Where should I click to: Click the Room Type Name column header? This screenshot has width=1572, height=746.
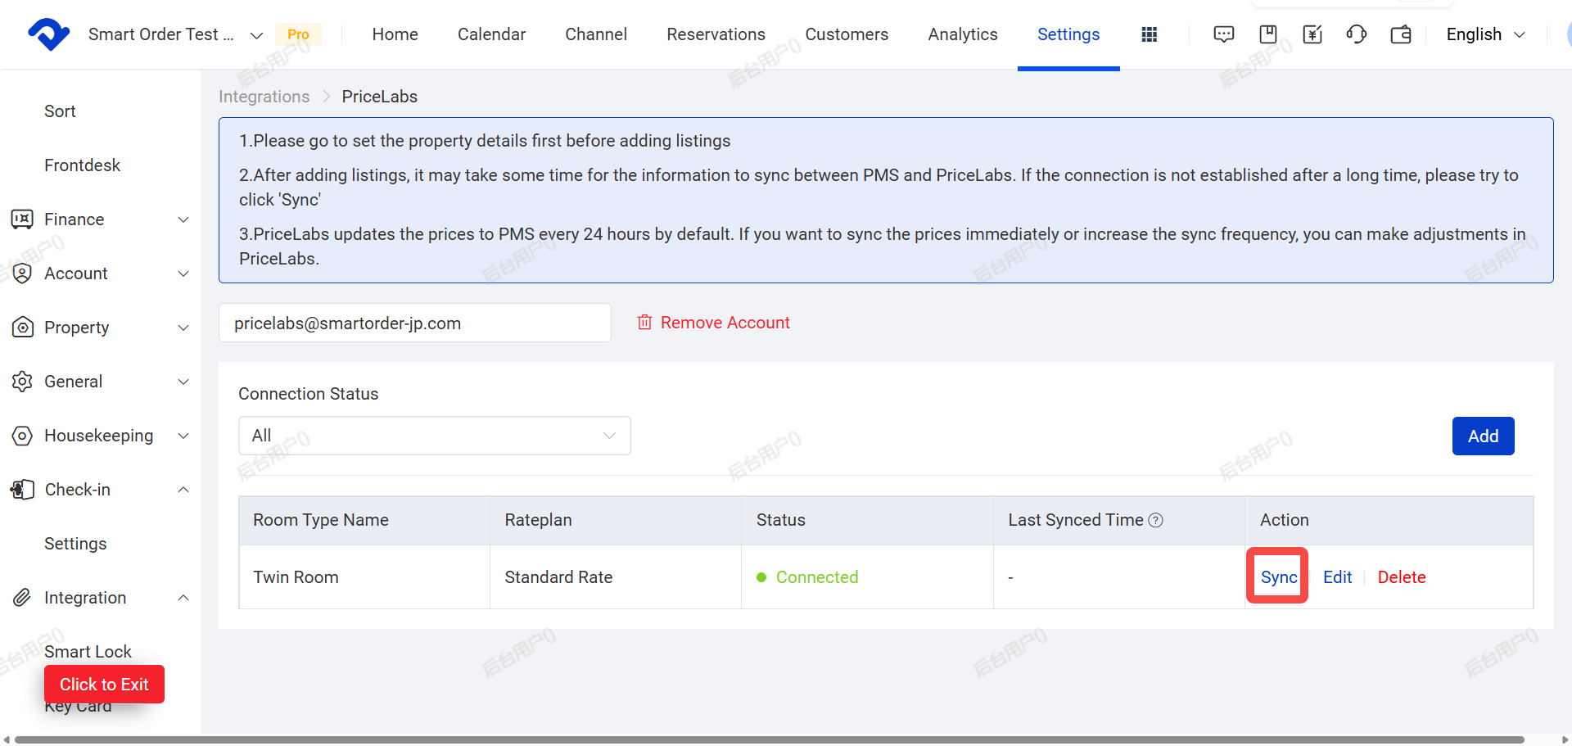pos(364,521)
